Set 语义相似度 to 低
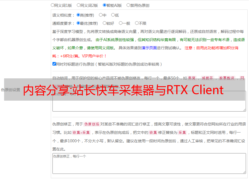This screenshot has height=179, width=249. (113, 15)
